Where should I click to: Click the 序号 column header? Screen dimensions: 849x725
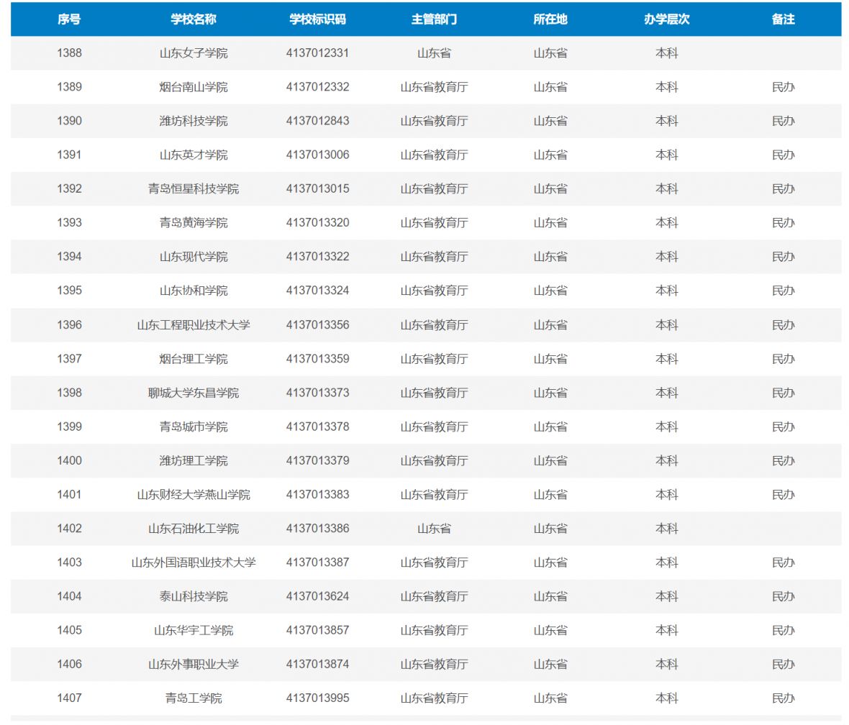point(69,19)
